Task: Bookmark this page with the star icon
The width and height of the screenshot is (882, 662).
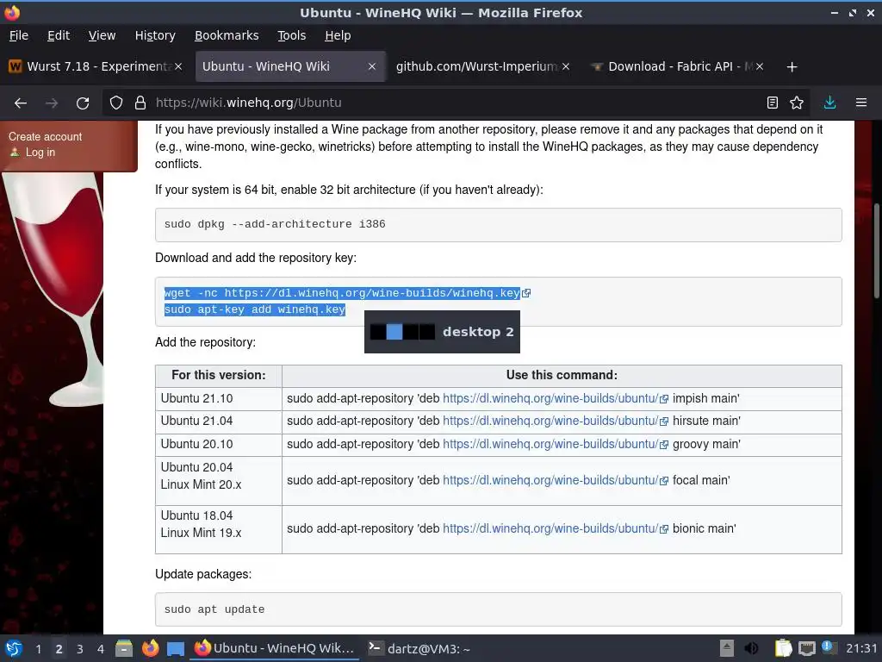Action: click(797, 103)
